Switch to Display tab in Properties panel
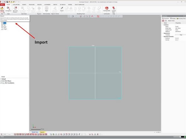The image size is (186, 139). pos(173,18)
